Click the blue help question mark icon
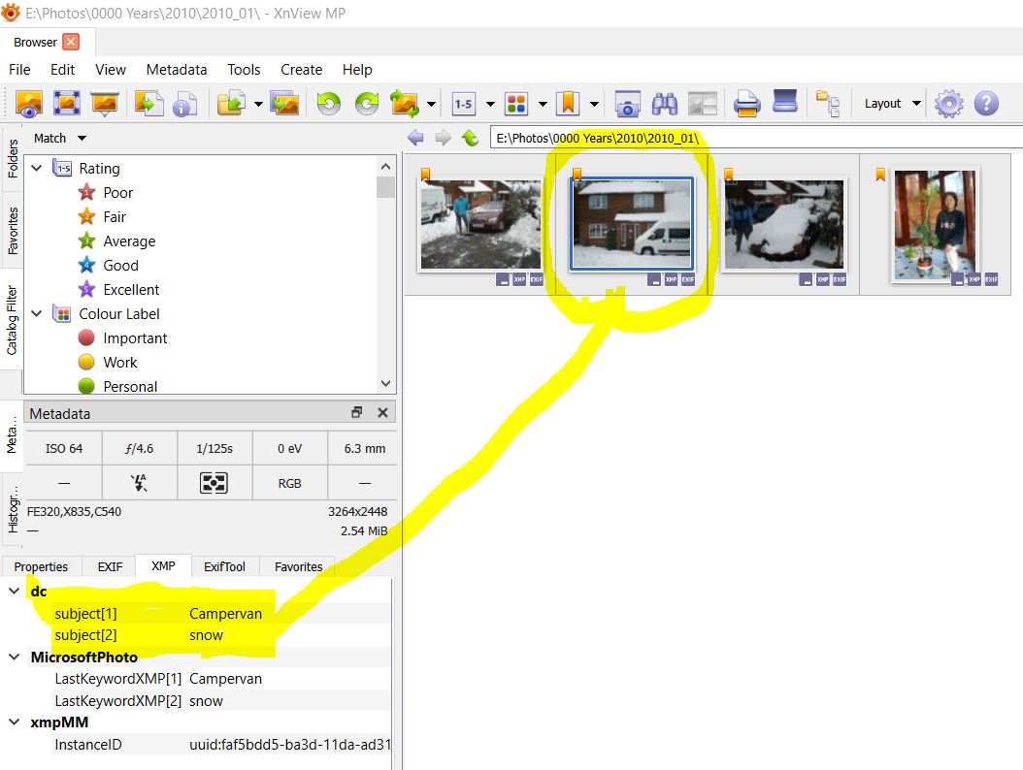The width and height of the screenshot is (1023, 770). click(x=985, y=103)
